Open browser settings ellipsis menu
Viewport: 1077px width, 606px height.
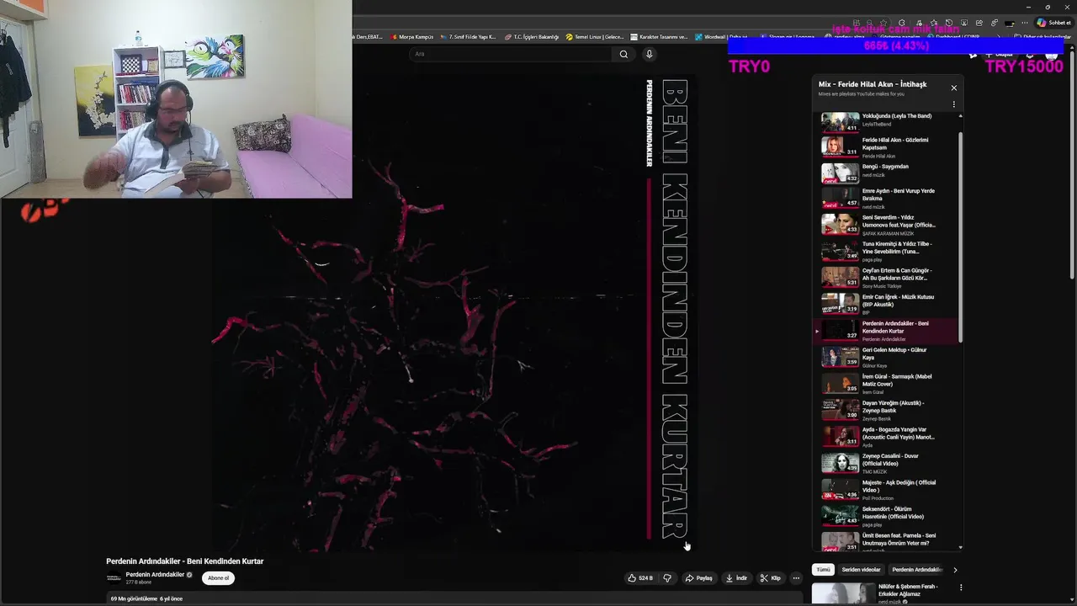click(1024, 23)
